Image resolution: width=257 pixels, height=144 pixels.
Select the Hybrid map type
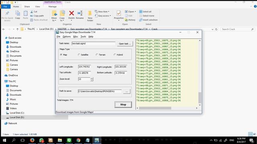click(115, 55)
